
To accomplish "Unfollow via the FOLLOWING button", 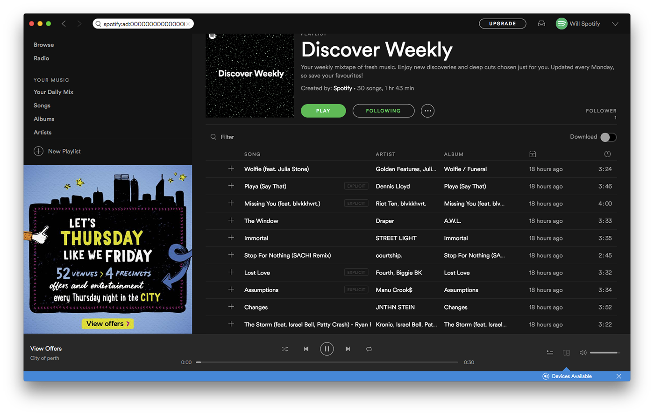I will click(x=384, y=111).
